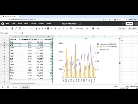Open the Edit menu
Screen dimensions: 138x104
pos(13,24)
